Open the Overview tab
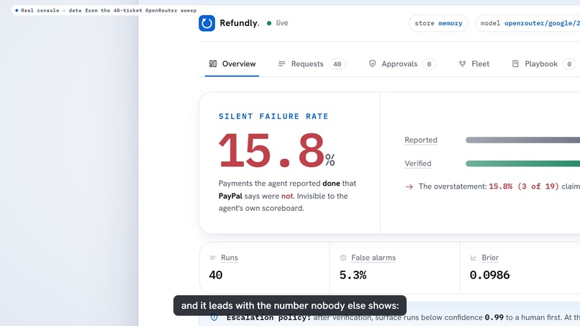Viewport: 580px width, 326px height. (x=232, y=63)
